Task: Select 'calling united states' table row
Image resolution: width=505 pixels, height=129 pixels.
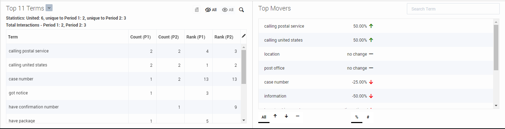Action: point(123,65)
